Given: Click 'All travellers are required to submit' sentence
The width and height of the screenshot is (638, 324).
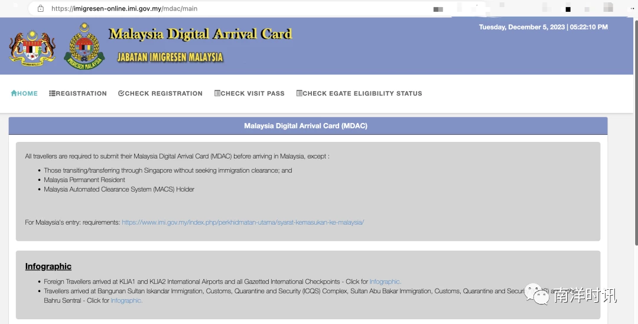Looking at the screenshot, I should coord(177,156).
